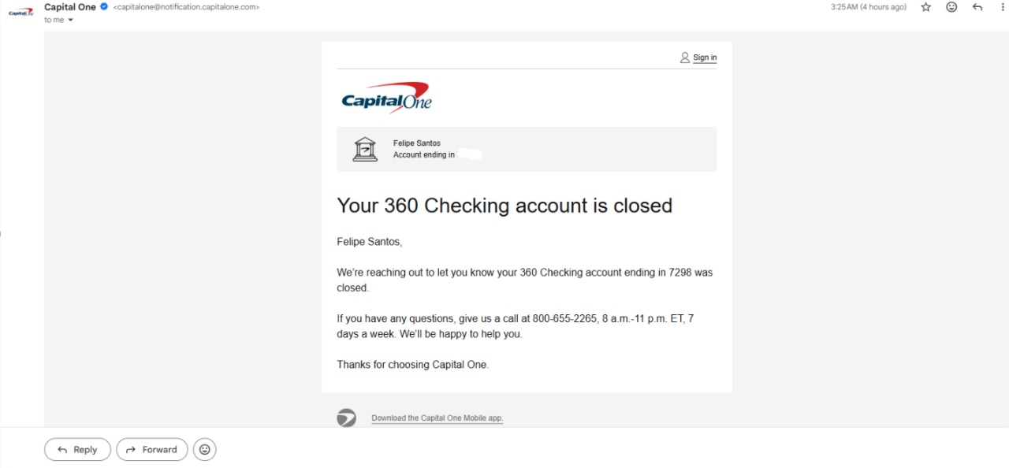The image size is (1009, 468).
Task: Add emoji reaction from top toolbar
Action: (x=951, y=7)
